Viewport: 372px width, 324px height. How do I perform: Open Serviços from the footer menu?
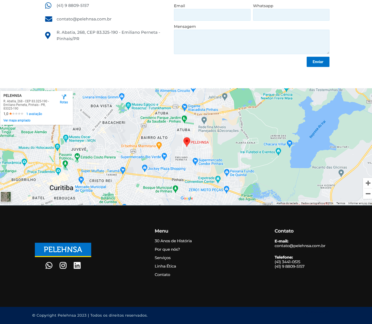click(x=162, y=258)
